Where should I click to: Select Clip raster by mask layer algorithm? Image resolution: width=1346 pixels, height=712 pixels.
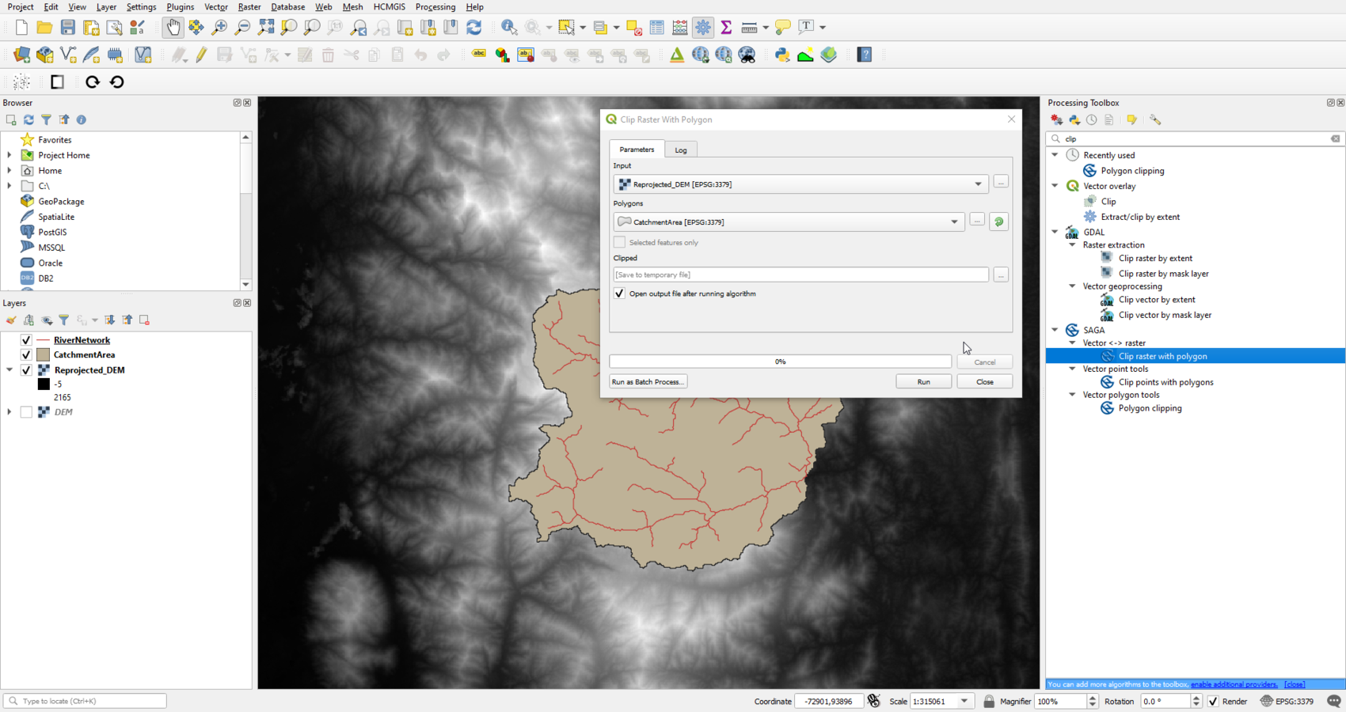click(x=1164, y=273)
